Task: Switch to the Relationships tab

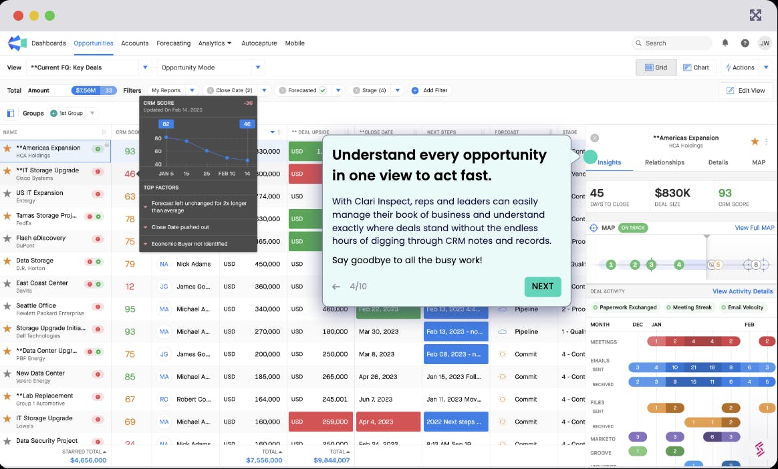Action: coord(664,162)
